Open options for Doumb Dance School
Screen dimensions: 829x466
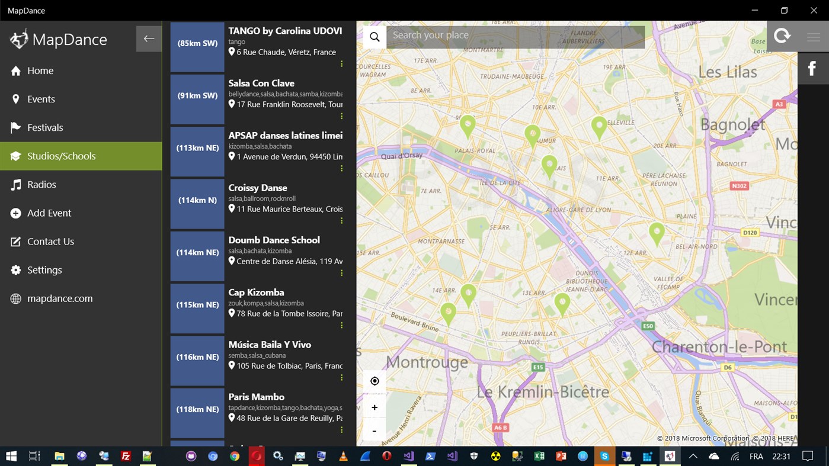pos(341,273)
